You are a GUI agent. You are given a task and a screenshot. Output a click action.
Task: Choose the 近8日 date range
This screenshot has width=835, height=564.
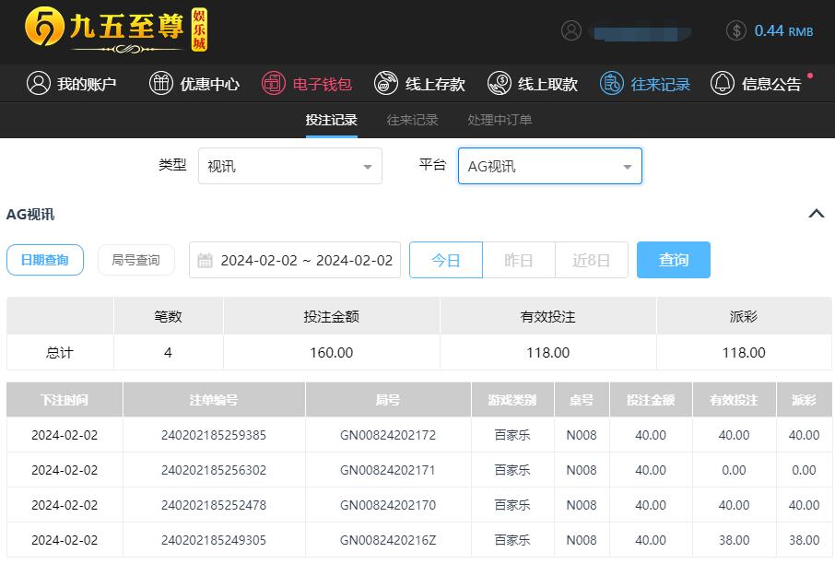click(x=591, y=260)
